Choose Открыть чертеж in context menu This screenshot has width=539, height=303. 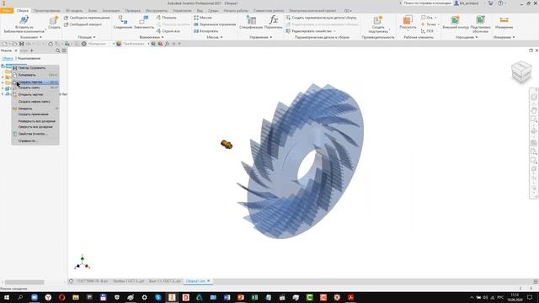tap(35, 94)
